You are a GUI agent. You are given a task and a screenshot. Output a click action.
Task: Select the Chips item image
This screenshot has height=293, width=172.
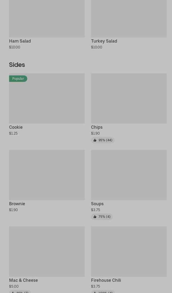pyautogui.click(x=129, y=98)
